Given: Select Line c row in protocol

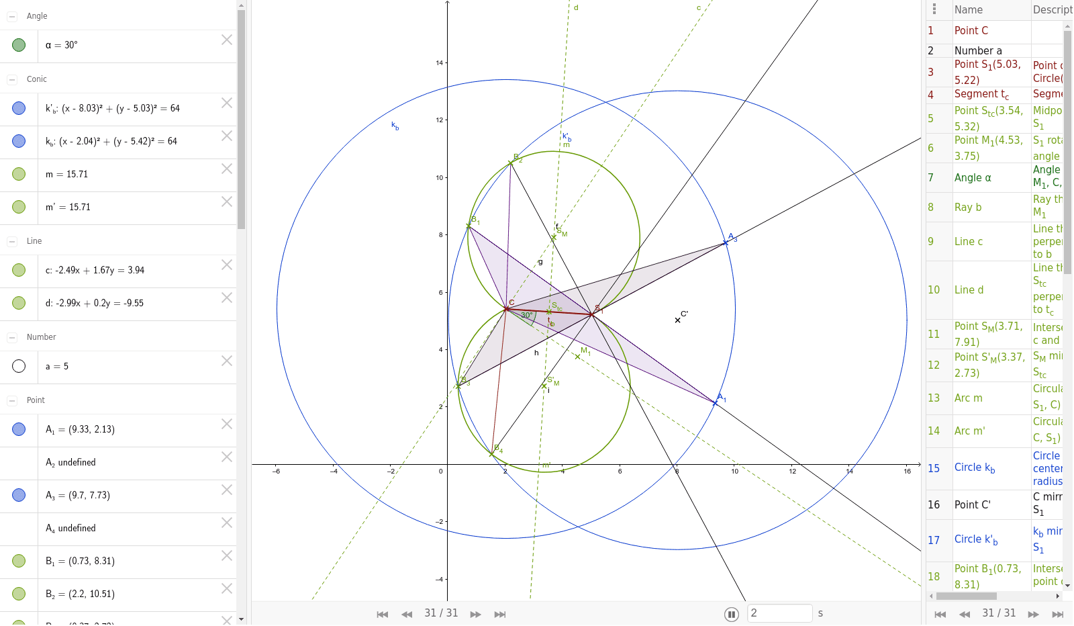Looking at the screenshot, I should click(x=995, y=242).
